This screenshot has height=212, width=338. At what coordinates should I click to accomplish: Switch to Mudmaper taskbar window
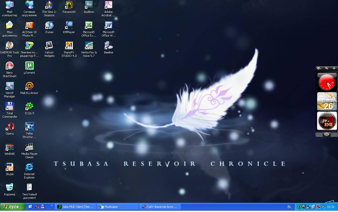coord(118,207)
